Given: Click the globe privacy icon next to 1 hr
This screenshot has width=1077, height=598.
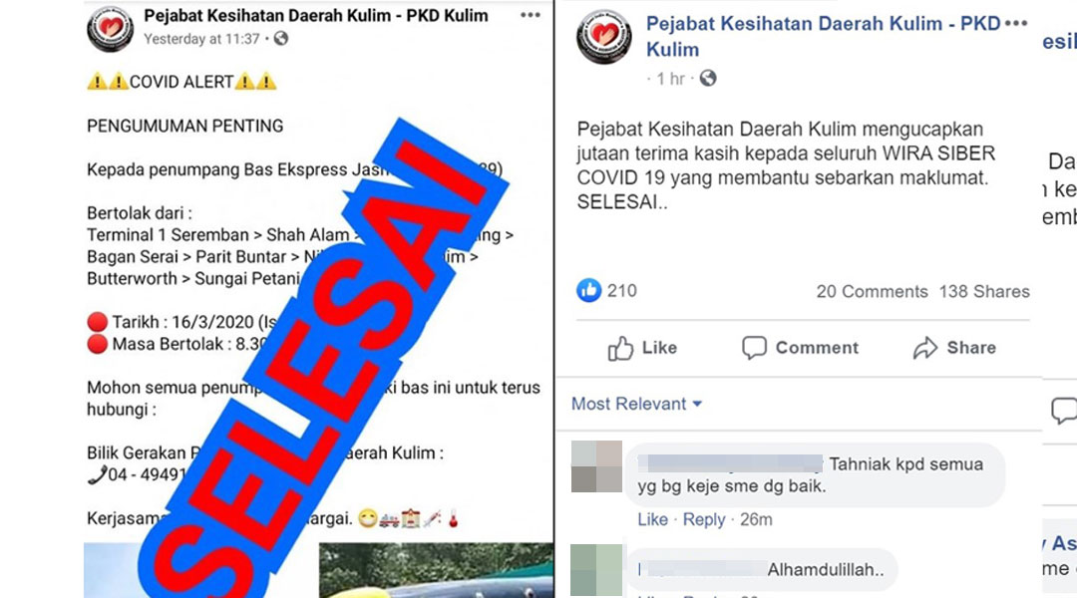Looking at the screenshot, I should point(707,79).
